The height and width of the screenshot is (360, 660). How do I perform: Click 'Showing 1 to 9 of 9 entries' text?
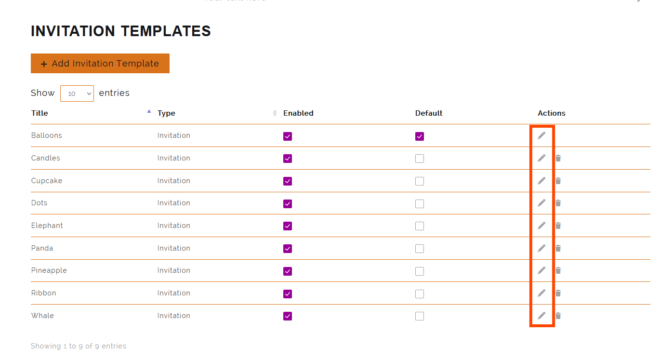(x=79, y=346)
